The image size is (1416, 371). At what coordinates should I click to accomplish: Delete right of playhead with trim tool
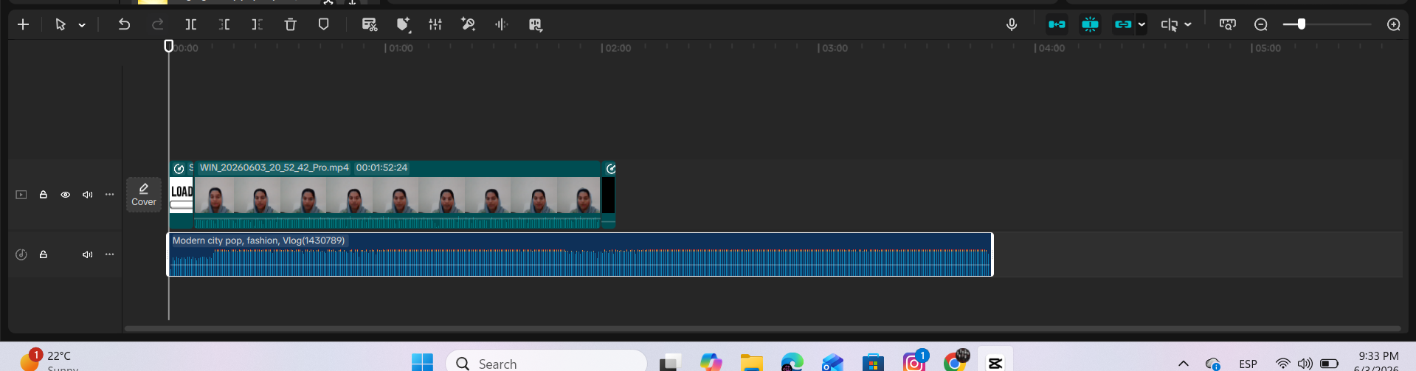257,24
